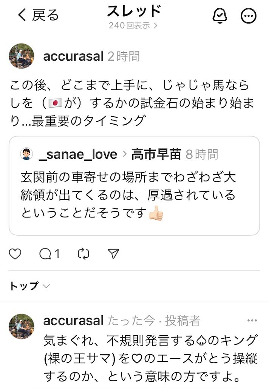Screen dimensions: 269x388
Task: Open the more options circle icon
Action: [249, 16]
